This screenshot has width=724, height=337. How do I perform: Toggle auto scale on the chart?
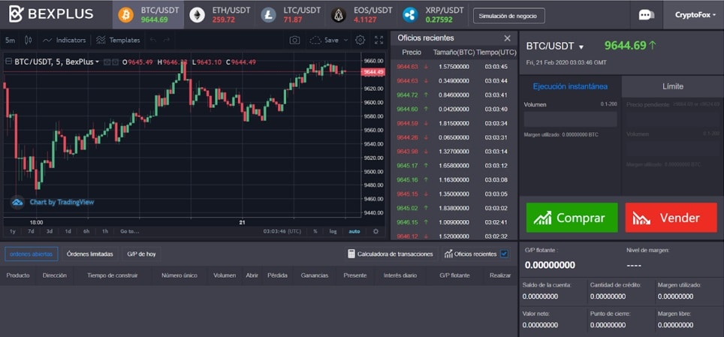pos(355,231)
